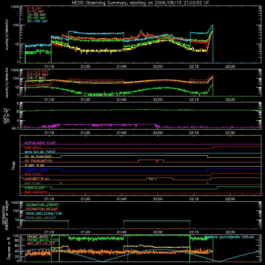Click the yellow 12-25 keV legend entry
The width and height of the screenshot is (265, 265).
pos(36,15)
